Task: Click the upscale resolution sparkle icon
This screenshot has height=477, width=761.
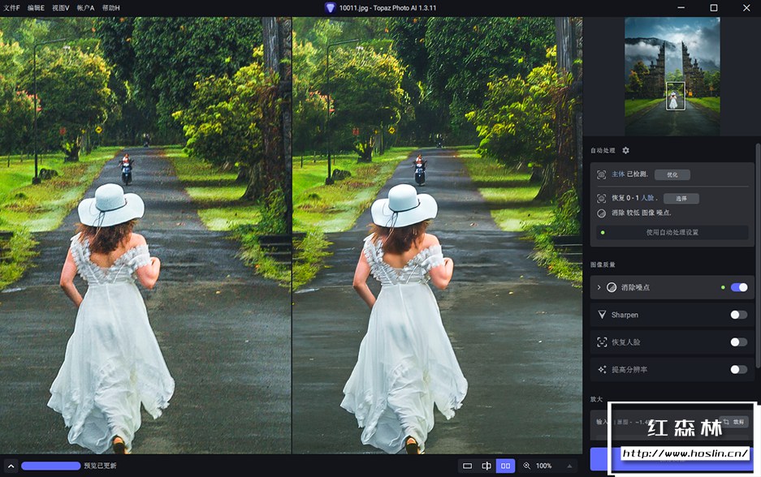Action: tap(602, 370)
